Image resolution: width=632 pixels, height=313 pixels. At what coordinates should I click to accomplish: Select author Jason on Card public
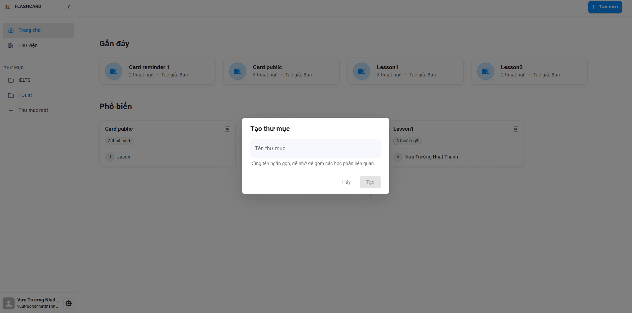coord(123,157)
